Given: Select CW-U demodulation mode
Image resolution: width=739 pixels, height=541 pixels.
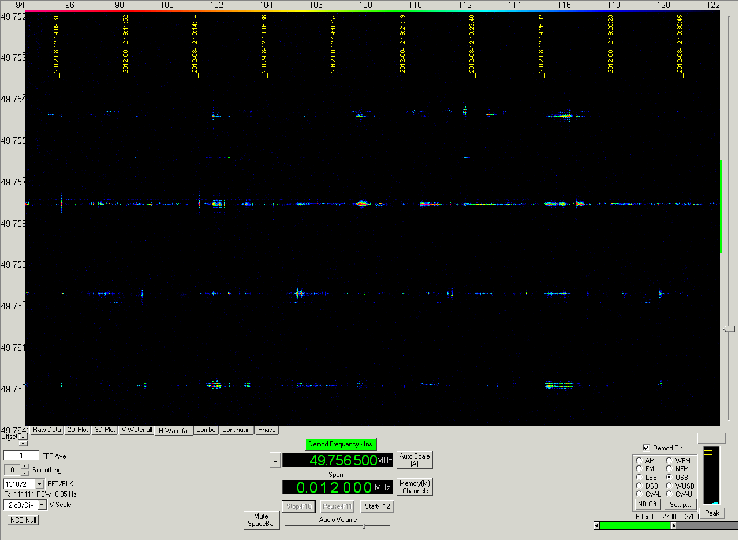Looking at the screenshot, I should tap(669, 494).
